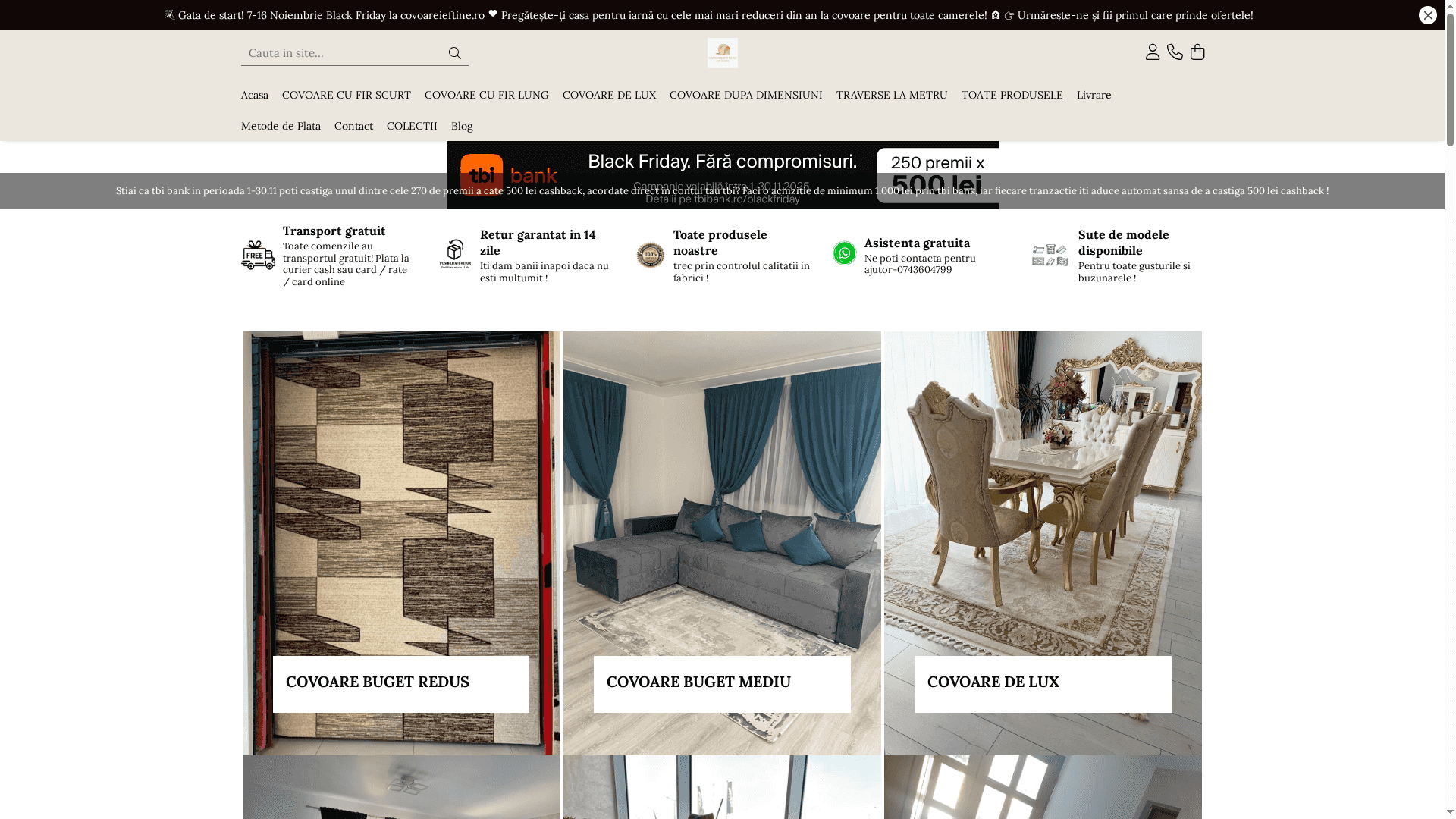Image resolution: width=1456 pixels, height=819 pixels.
Task: Open the TOATE PRODUSELE menu
Action: point(1012,95)
